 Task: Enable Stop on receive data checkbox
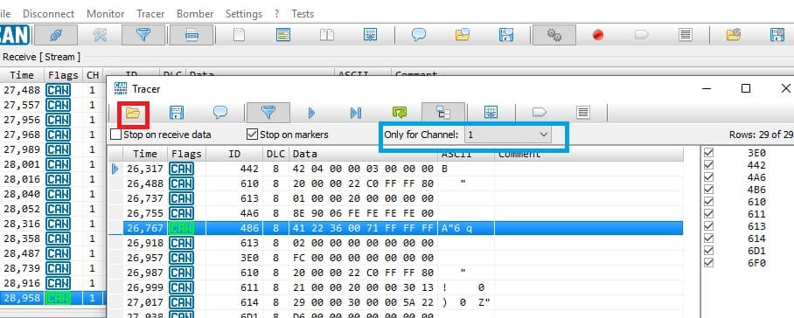click(116, 135)
